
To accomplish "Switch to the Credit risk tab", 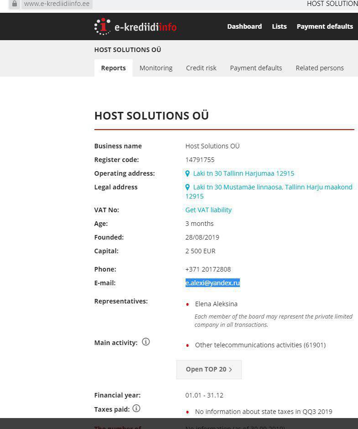I will point(201,68).
